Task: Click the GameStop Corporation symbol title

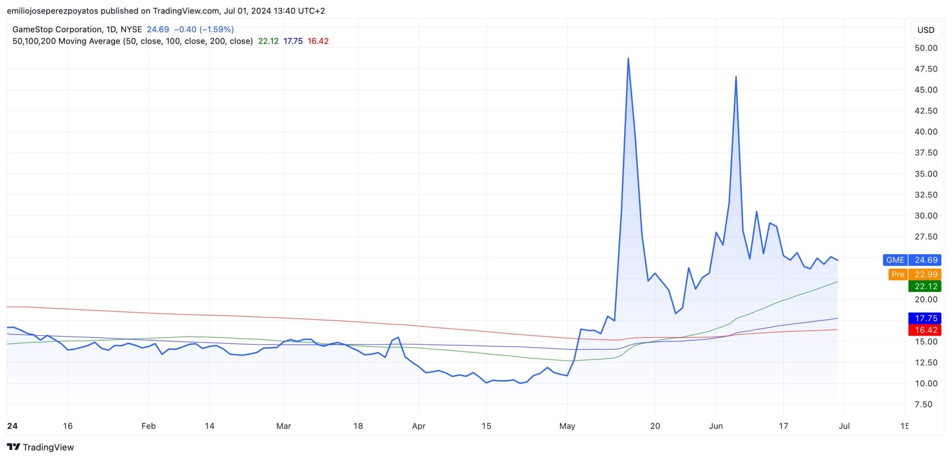Action: [x=57, y=29]
